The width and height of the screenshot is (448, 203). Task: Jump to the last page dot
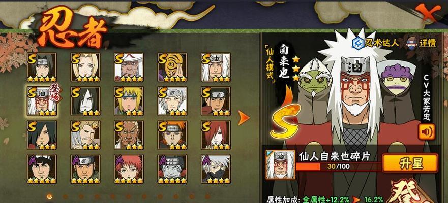pyautogui.click(x=207, y=196)
